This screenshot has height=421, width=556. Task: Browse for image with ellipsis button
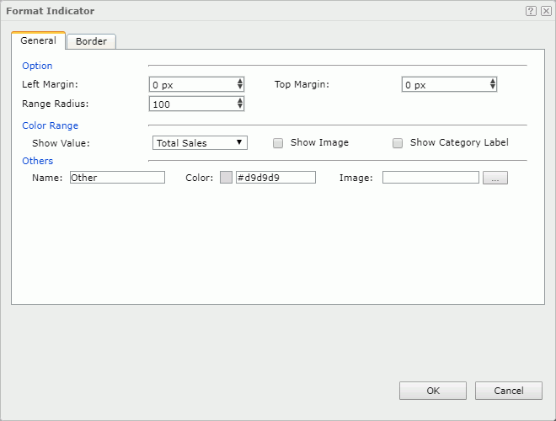click(495, 178)
